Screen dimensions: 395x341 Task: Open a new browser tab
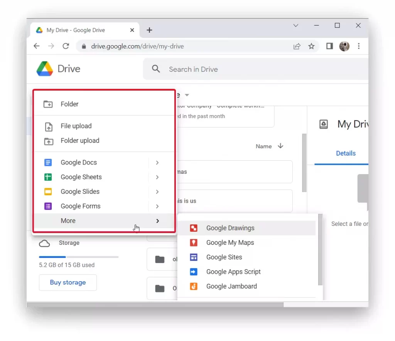pos(149,30)
